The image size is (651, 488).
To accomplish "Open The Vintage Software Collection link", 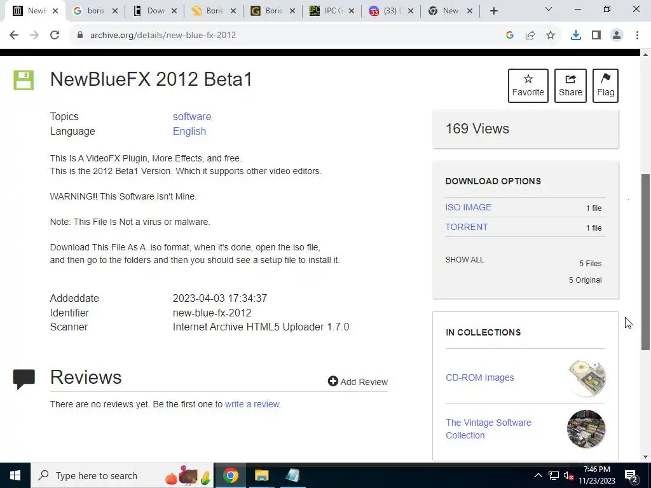I will point(488,429).
